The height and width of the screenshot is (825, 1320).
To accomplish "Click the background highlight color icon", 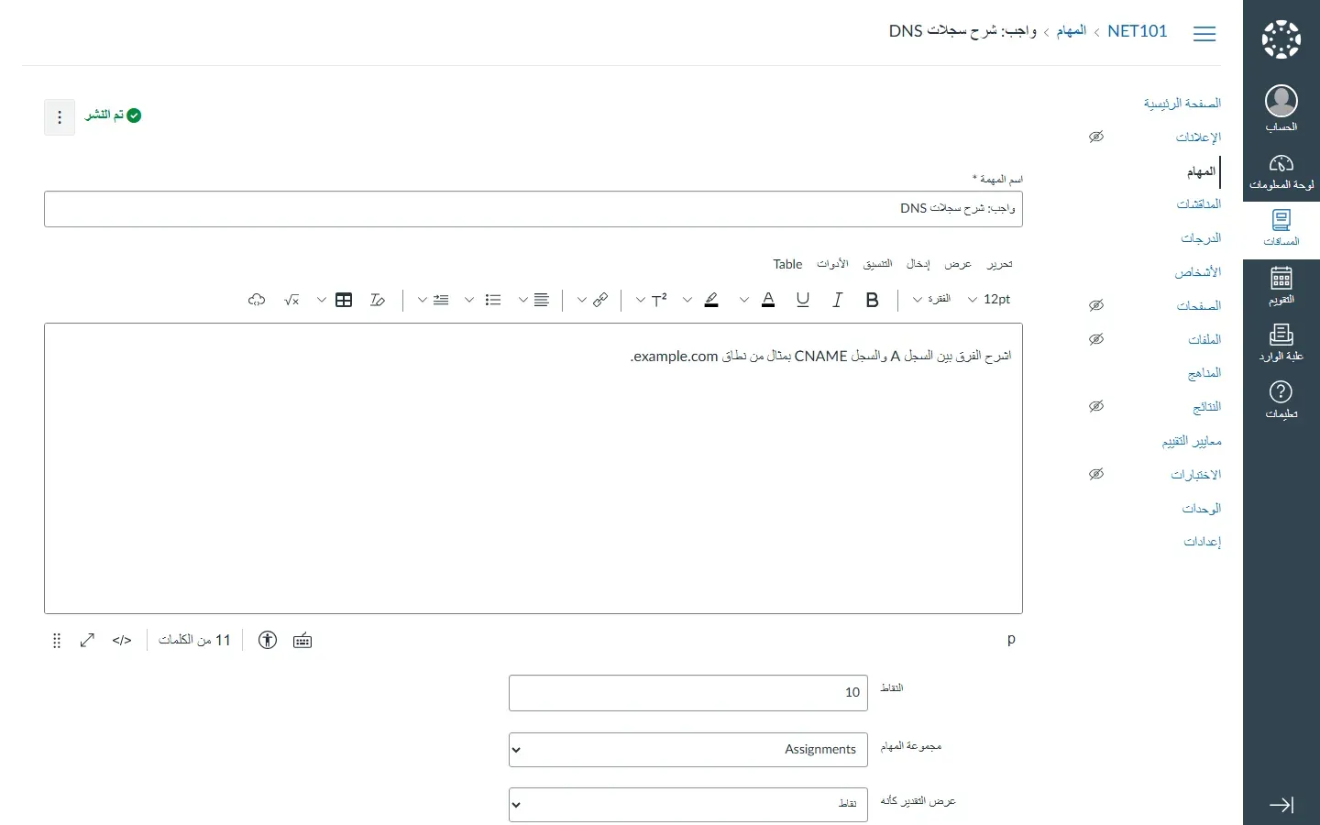I will coord(711,300).
